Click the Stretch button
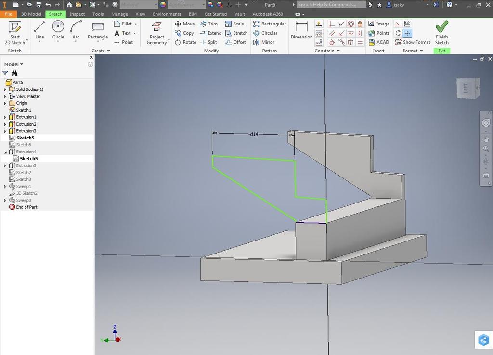 [236, 33]
